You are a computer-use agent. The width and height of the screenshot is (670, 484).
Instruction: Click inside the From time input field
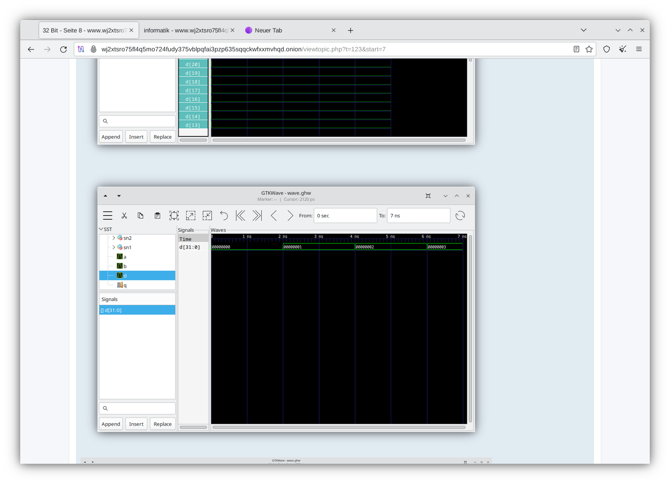point(345,215)
